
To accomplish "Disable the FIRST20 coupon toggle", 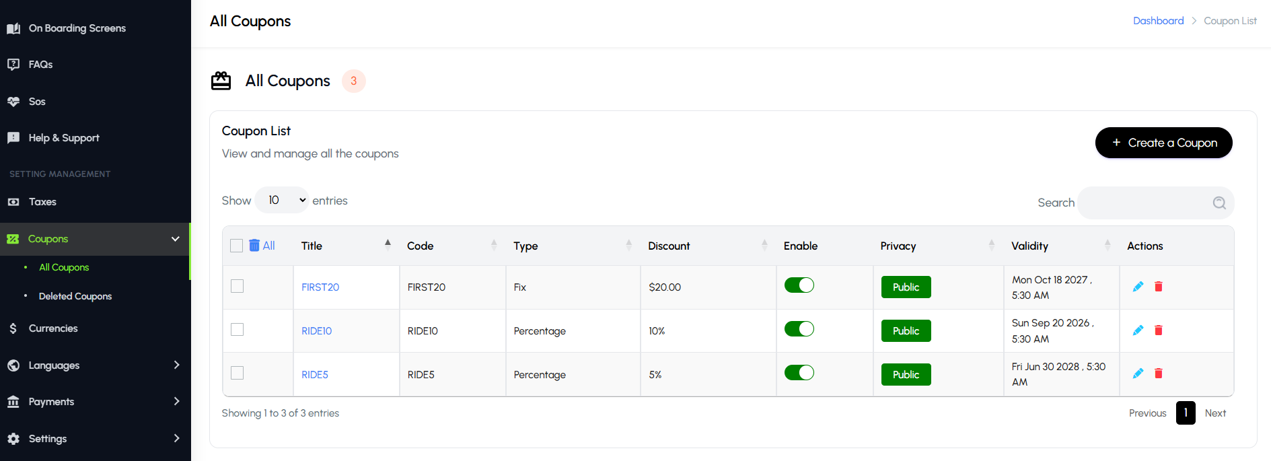I will click(x=799, y=285).
